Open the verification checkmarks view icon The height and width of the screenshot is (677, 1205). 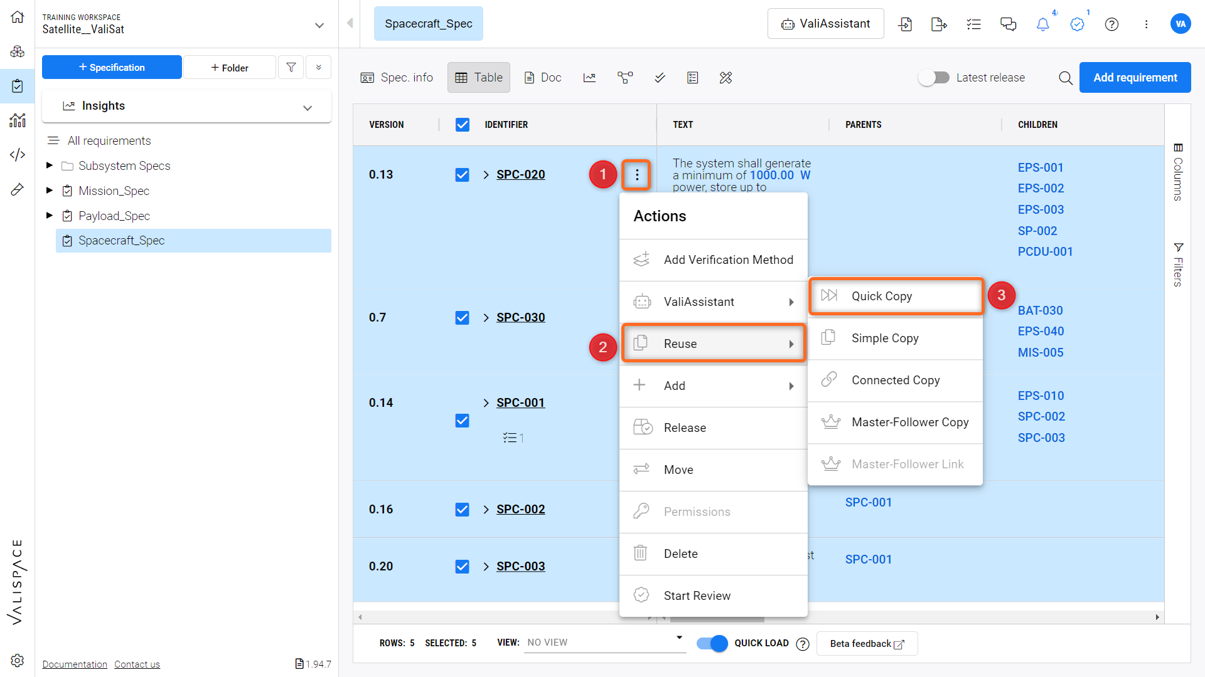660,78
